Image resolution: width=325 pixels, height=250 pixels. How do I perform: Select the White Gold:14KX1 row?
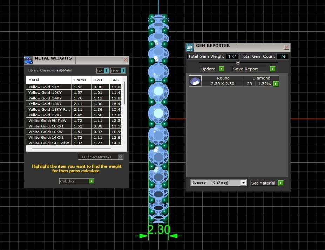click(x=74, y=137)
